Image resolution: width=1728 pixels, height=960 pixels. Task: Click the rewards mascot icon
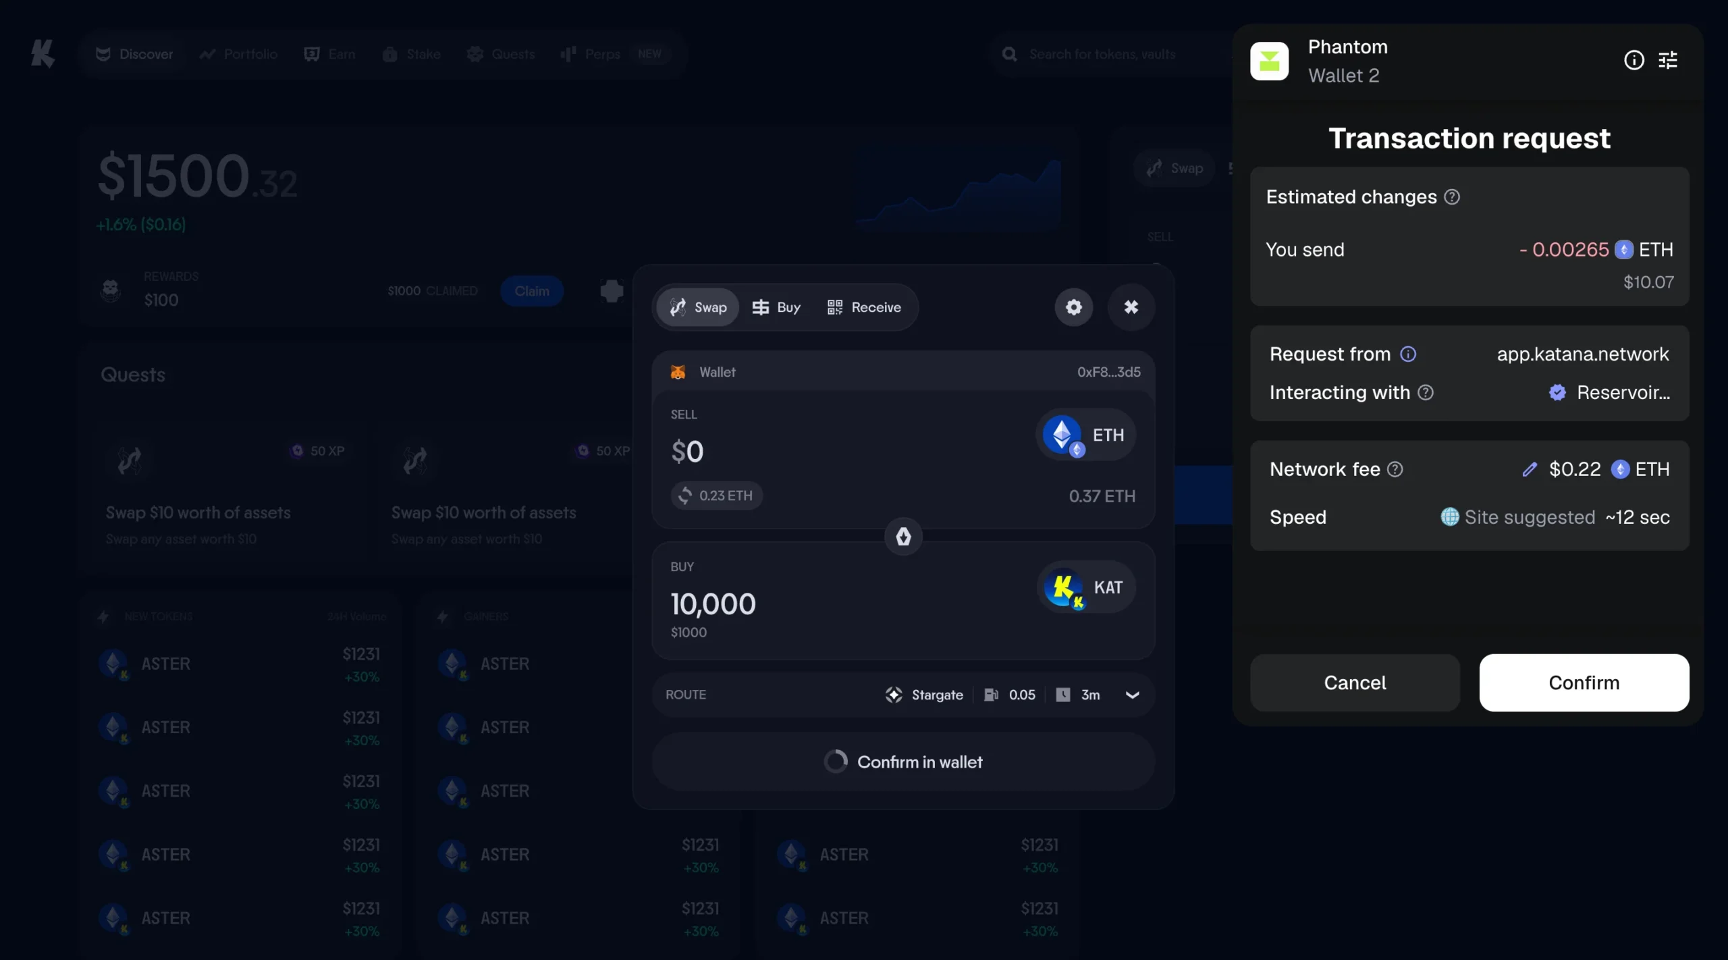tap(111, 290)
